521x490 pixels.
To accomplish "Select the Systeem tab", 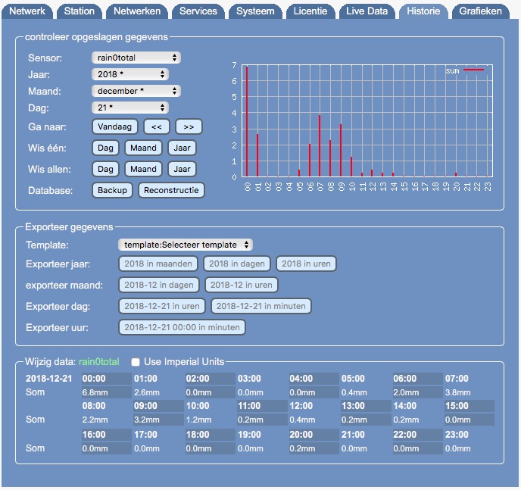I will point(255,11).
